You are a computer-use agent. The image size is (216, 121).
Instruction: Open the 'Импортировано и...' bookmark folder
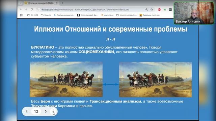tap(127, 15)
